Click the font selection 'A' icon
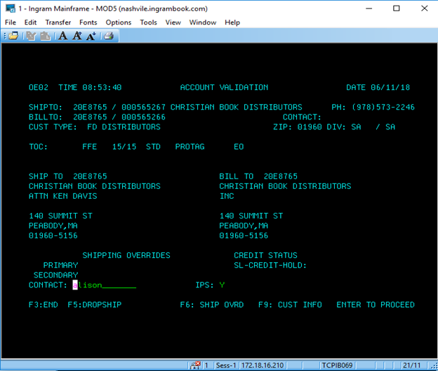This screenshot has height=371, width=438. tap(63, 36)
